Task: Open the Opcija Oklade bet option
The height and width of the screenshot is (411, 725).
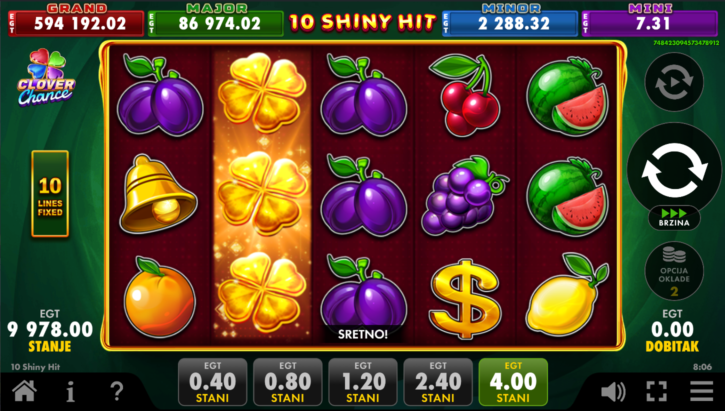Action: click(674, 271)
